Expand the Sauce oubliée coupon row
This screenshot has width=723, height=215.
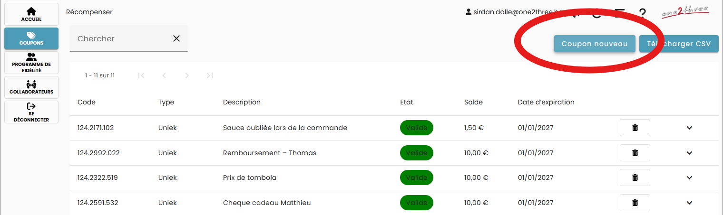click(x=689, y=128)
